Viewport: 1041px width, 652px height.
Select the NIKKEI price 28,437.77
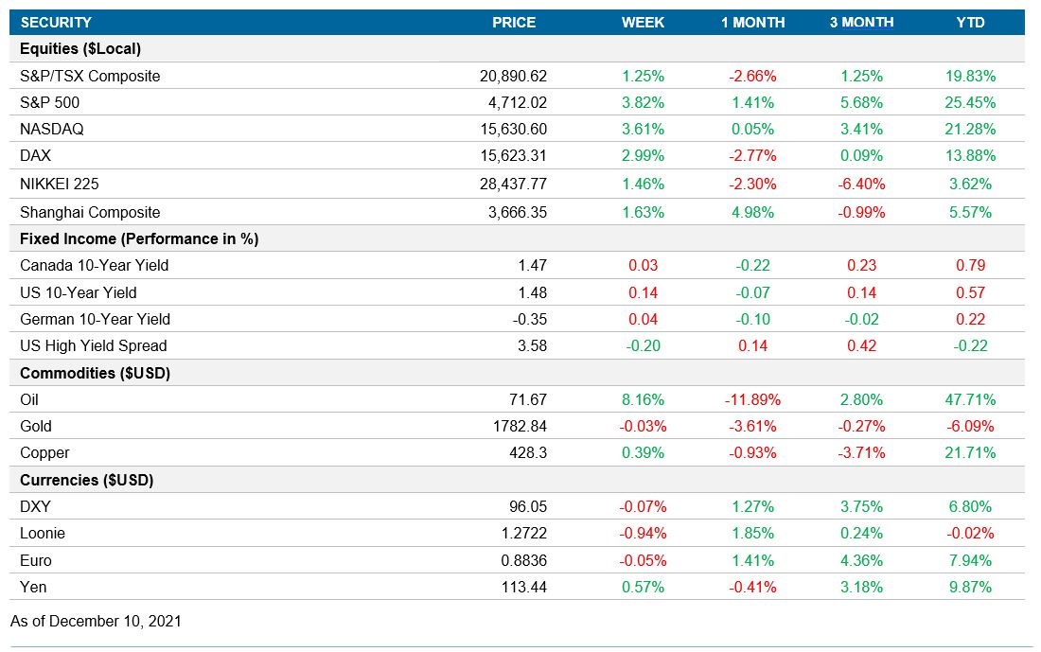(513, 184)
